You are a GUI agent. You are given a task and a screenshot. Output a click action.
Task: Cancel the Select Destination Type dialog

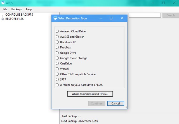[x=116, y=103]
